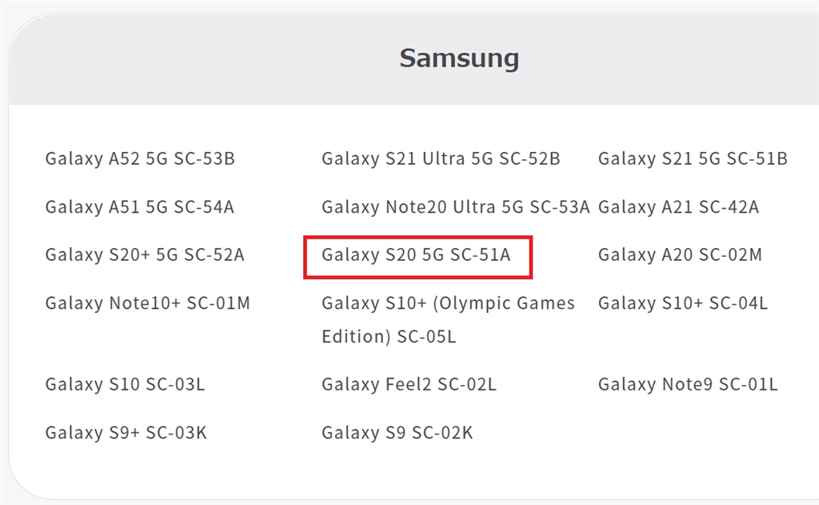
Task: Open Galaxy A51 5G SC-54A
Action: click(140, 207)
